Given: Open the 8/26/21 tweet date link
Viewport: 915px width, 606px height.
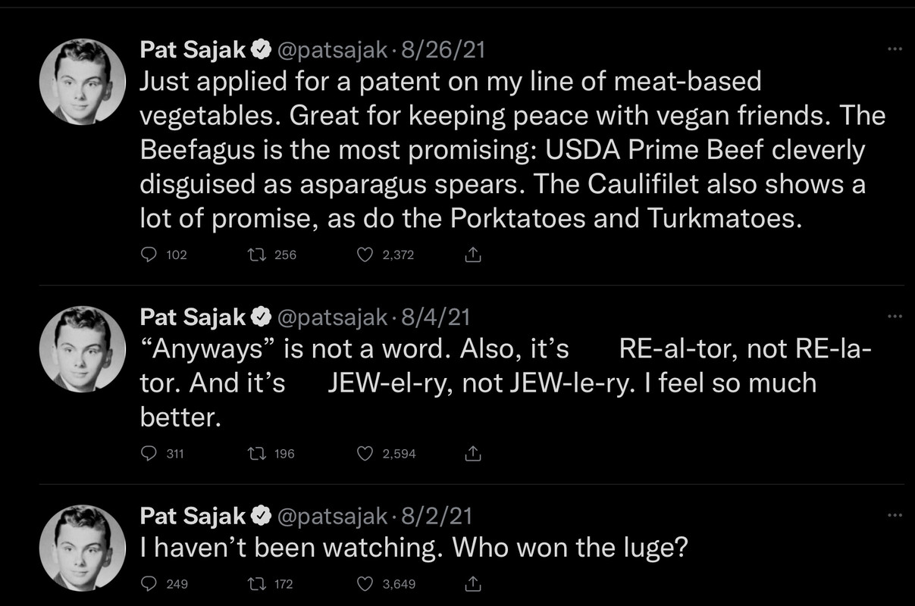Looking at the screenshot, I should [x=443, y=50].
